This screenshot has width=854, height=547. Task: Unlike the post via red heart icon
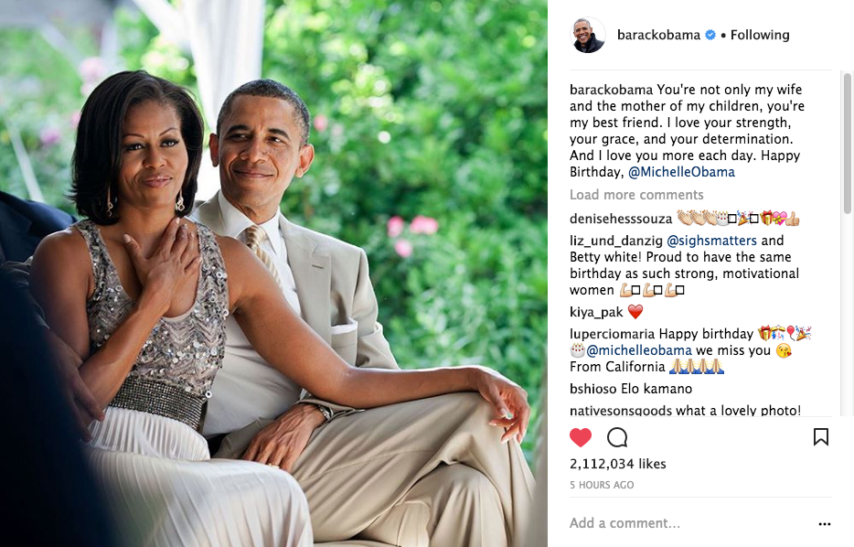tap(581, 437)
